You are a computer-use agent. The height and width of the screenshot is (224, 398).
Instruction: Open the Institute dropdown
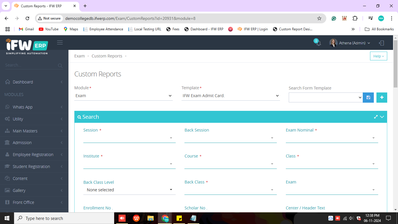click(x=129, y=164)
